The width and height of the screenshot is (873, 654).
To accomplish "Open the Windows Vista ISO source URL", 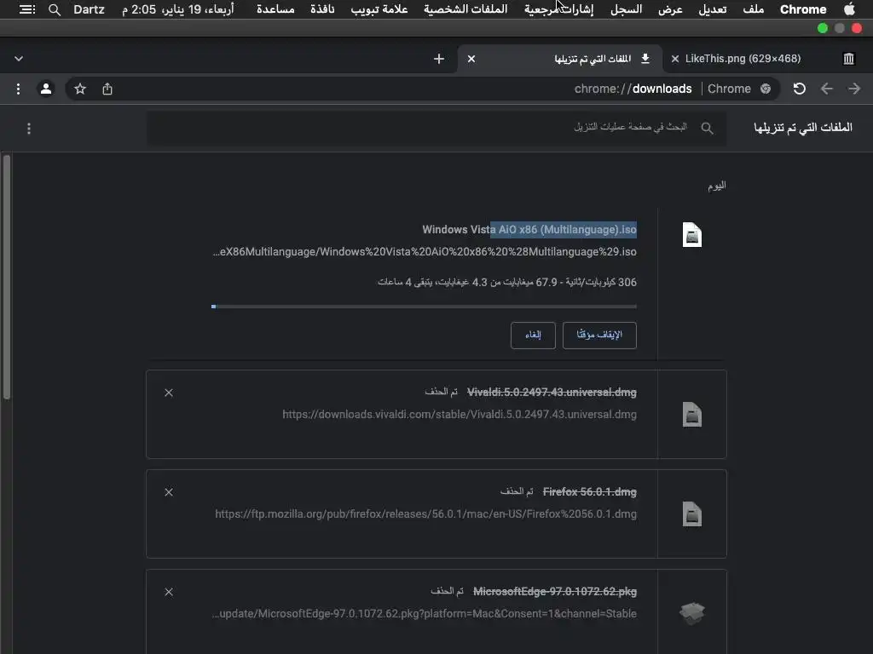I will click(x=425, y=252).
